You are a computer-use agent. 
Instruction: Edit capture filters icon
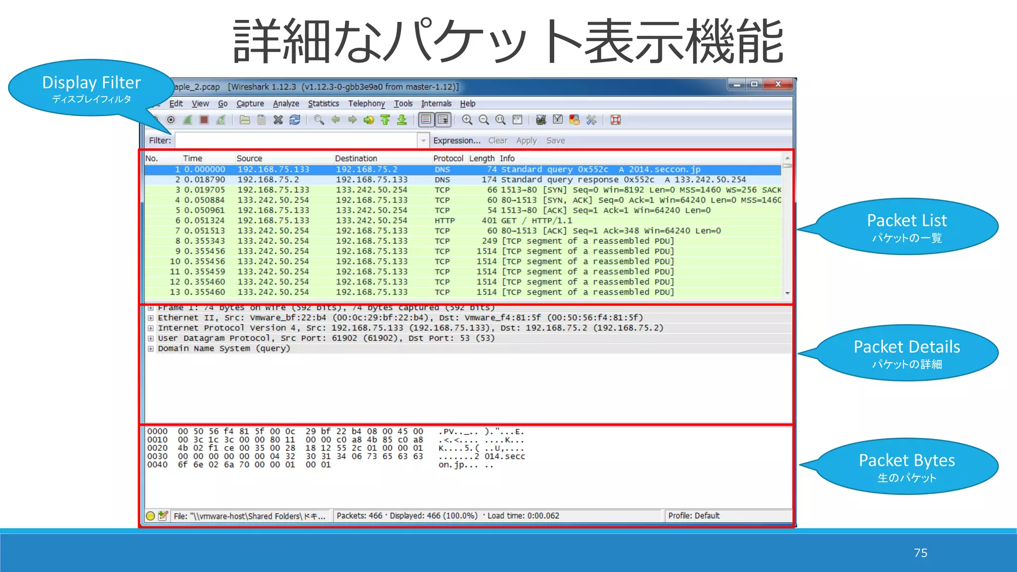coord(541,120)
